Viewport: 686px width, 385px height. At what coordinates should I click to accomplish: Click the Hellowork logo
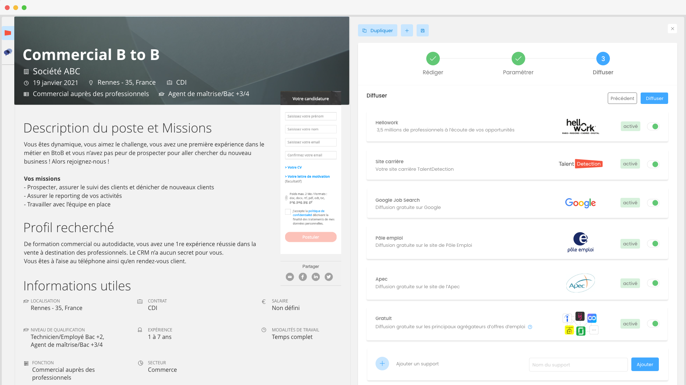[x=581, y=126]
